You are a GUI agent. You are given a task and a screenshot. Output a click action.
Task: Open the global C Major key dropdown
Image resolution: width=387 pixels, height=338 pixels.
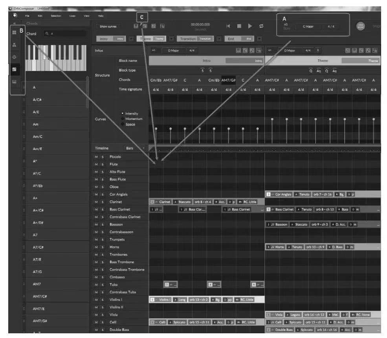click(308, 26)
